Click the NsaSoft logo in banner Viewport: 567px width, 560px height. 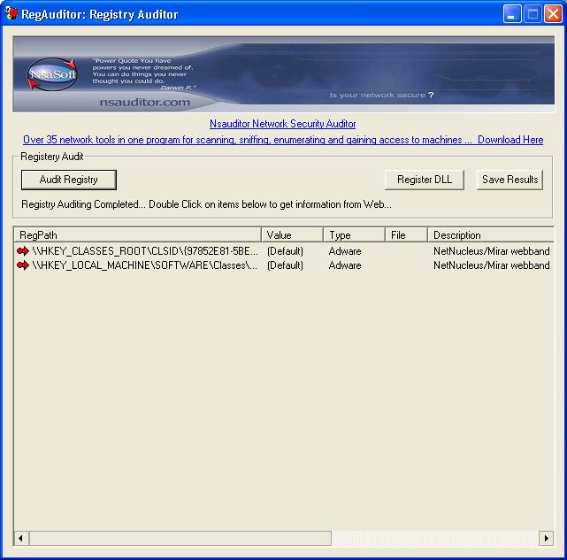(x=53, y=74)
